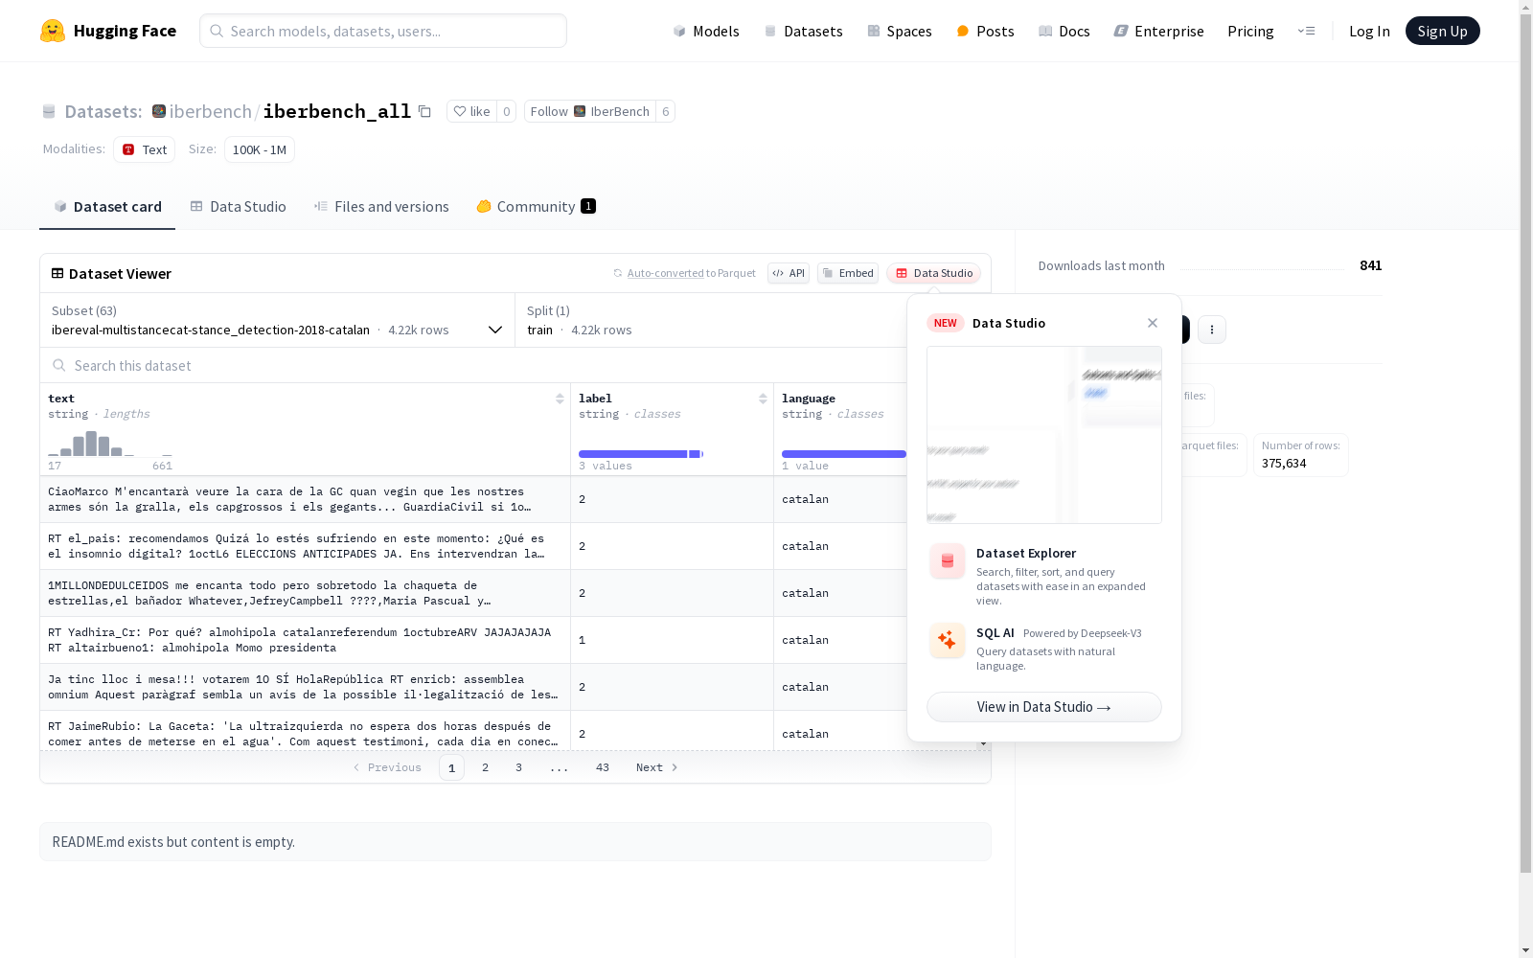Switch to the Dataset card tab
1533x958 pixels.
[107, 207]
